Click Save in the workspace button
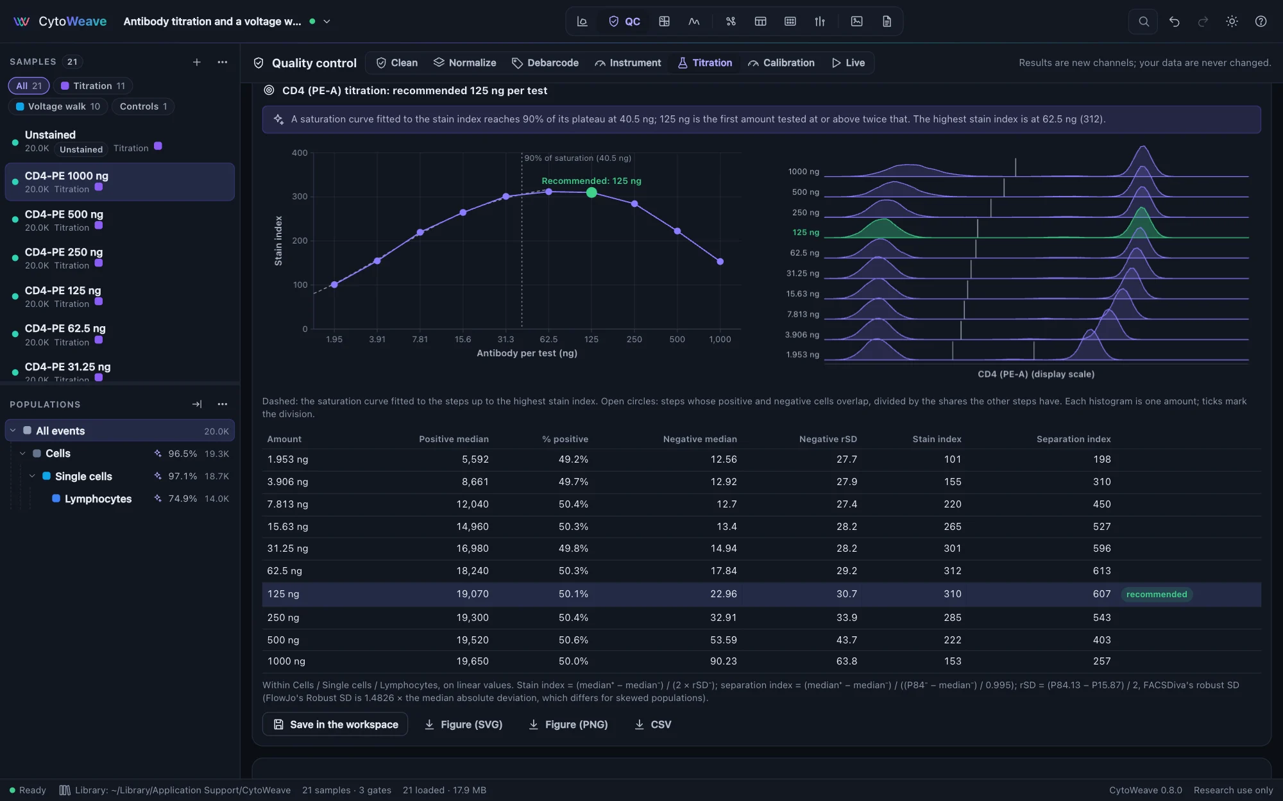 click(x=335, y=724)
